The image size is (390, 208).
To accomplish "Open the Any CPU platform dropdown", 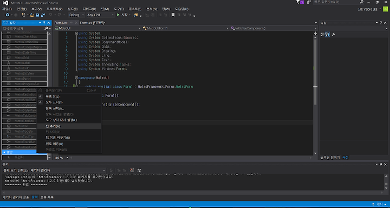I will tap(100, 15).
